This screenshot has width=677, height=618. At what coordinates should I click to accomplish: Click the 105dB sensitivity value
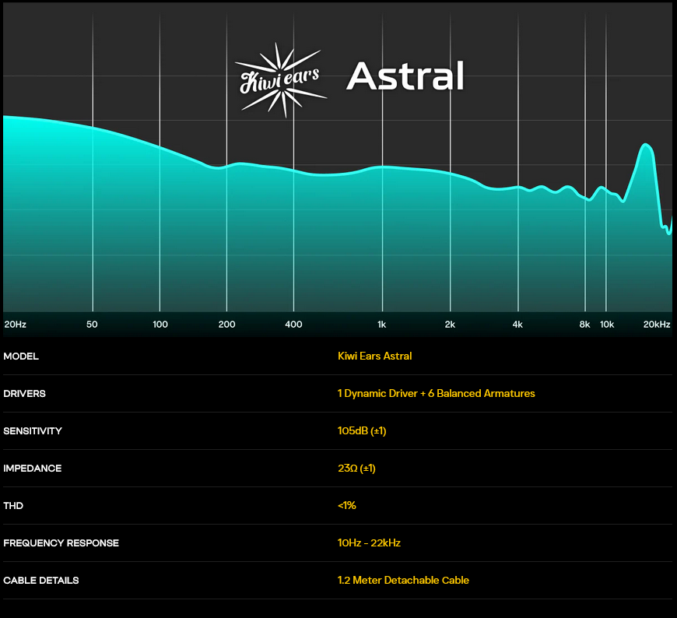point(362,431)
